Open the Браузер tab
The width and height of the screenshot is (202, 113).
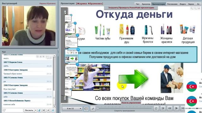click(146, 4)
